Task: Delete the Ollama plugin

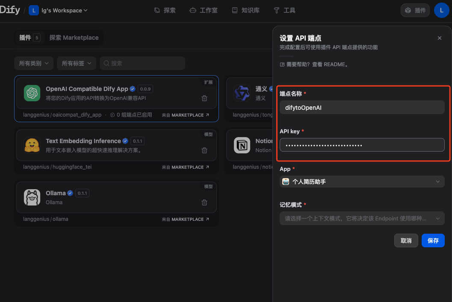Action: coord(204,202)
